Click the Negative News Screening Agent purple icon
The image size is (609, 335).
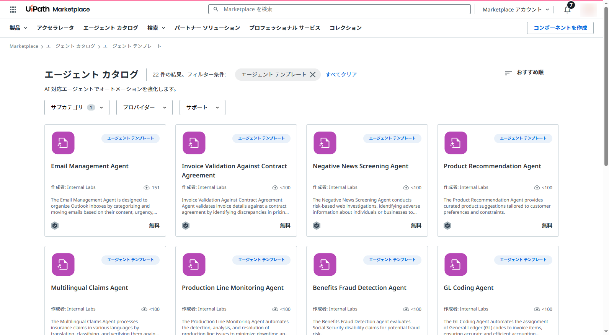(x=325, y=143)
